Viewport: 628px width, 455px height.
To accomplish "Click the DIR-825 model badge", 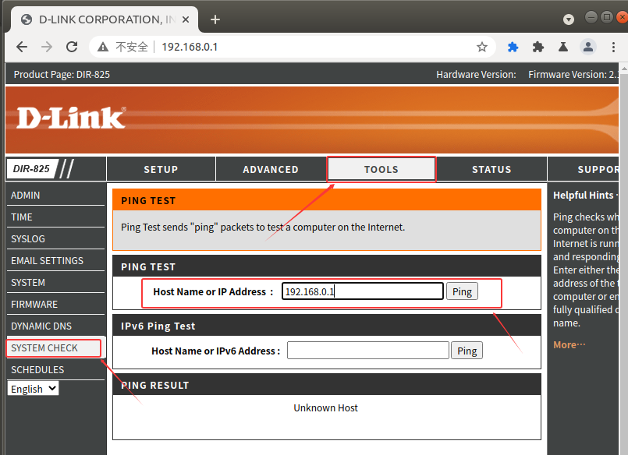I will pyautogui.click(x=31, y=169).
